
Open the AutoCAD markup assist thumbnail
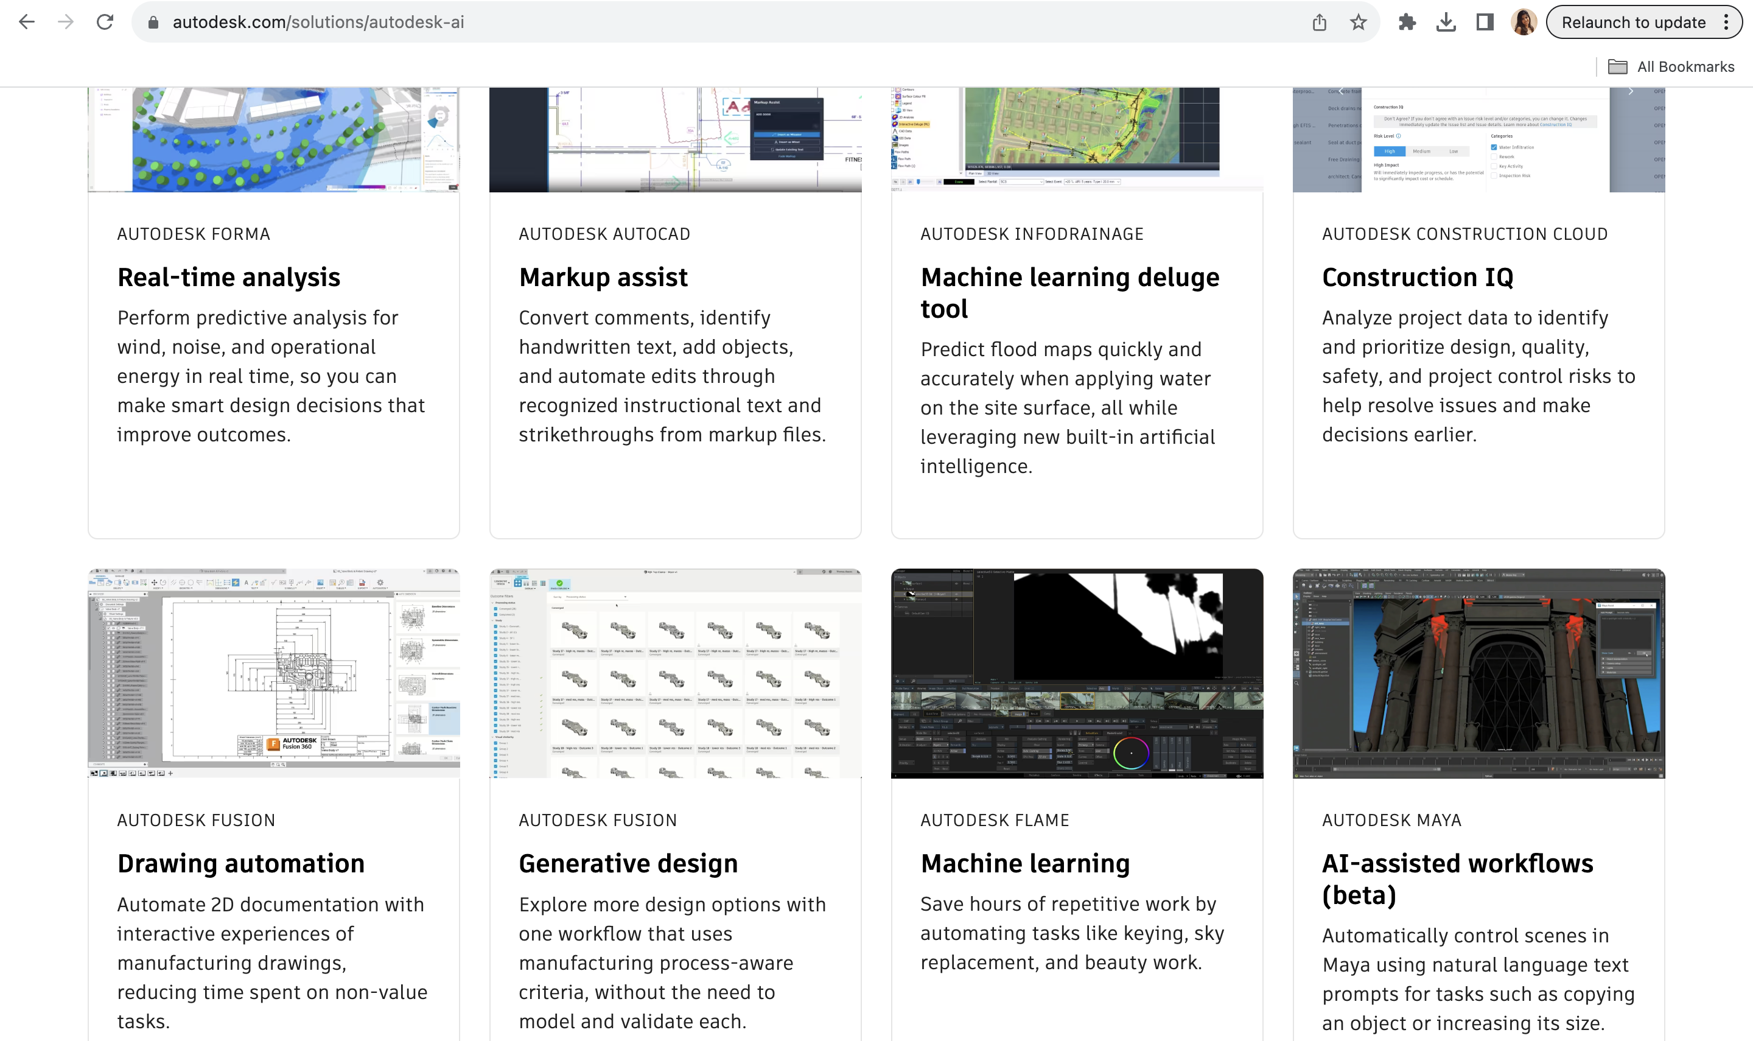675,139
